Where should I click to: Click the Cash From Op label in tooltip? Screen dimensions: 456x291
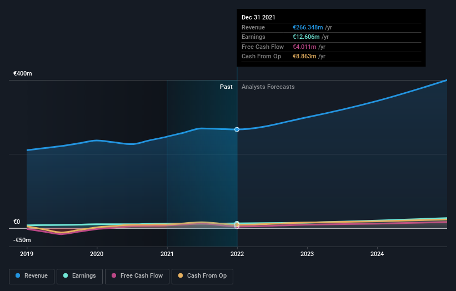click(x=261, y=57)
